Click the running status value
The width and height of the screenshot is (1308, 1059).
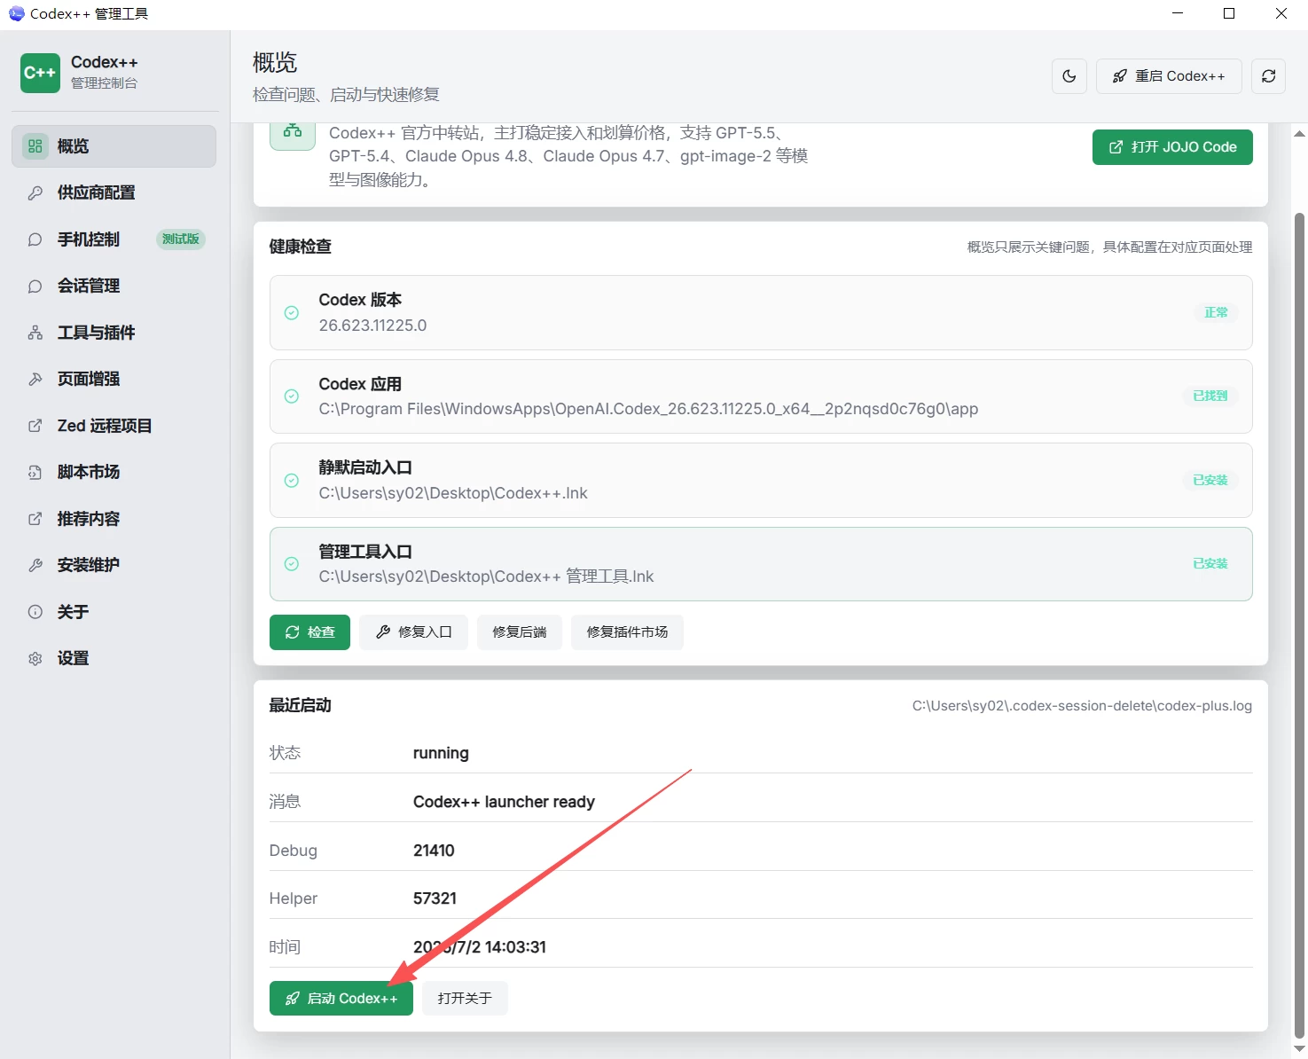pyautogui.click(x=441, y=753)
